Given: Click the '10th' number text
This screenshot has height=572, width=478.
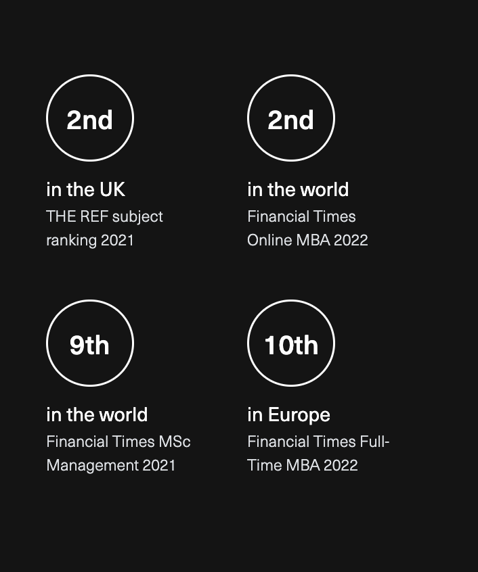Looking at the screenshot, I should (291, 345).
